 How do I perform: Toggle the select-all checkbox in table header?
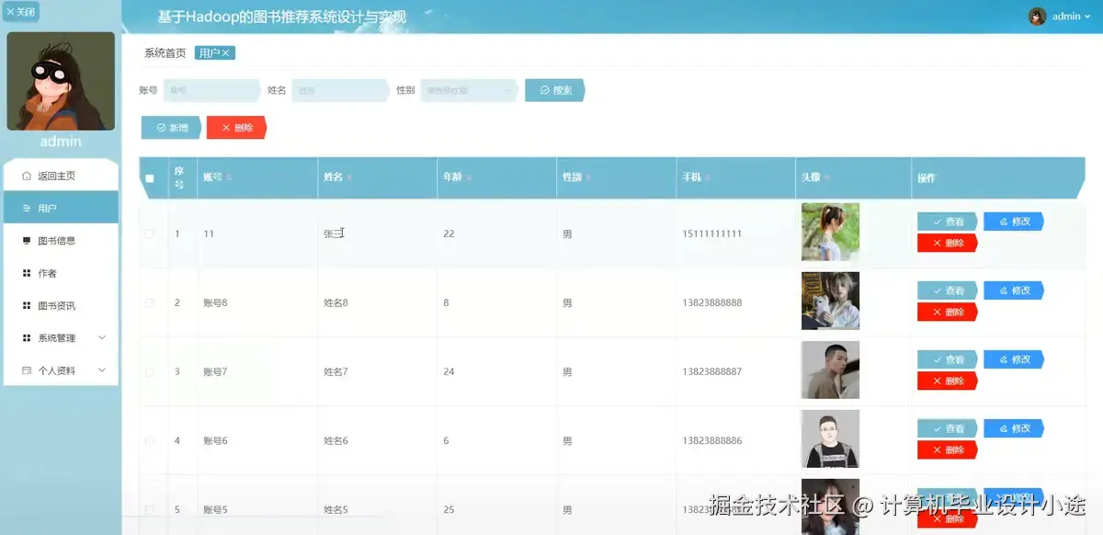[x=150, y=179]
